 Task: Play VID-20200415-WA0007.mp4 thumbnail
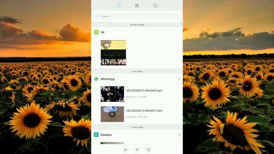click(x=112, y=114)
